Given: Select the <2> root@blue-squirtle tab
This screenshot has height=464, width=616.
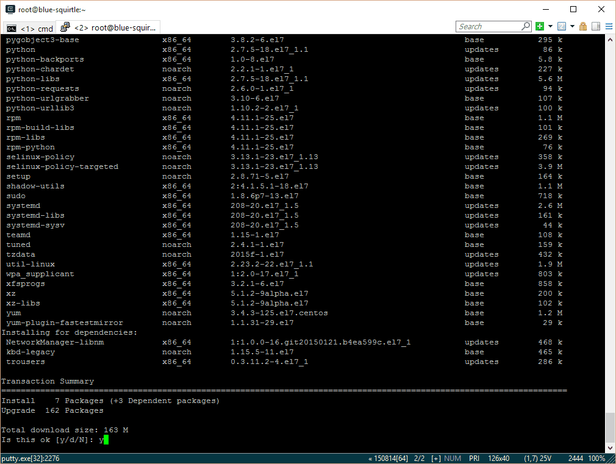Looking at the screenshot, I should coord(109,27).
